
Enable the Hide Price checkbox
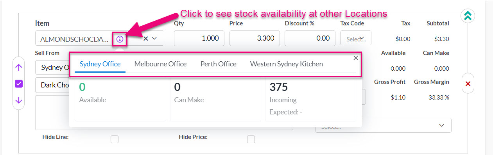pyautogui.click(x=251, y=139)
